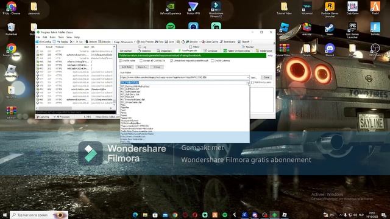390x219 pixels.
Task: Open the Help menu
Action: (x=77, y=37)
